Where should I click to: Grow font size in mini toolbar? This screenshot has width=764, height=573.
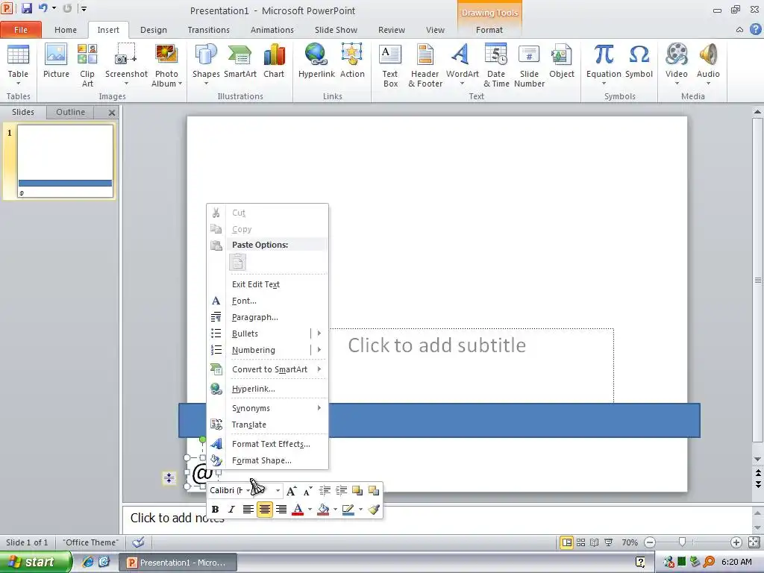click(292, 491)
